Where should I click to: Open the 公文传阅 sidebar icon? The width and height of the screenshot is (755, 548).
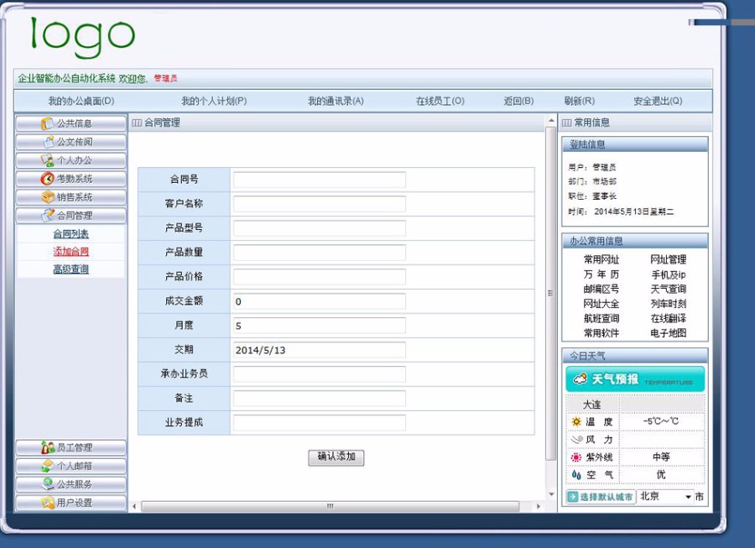(x=48, y=142)
